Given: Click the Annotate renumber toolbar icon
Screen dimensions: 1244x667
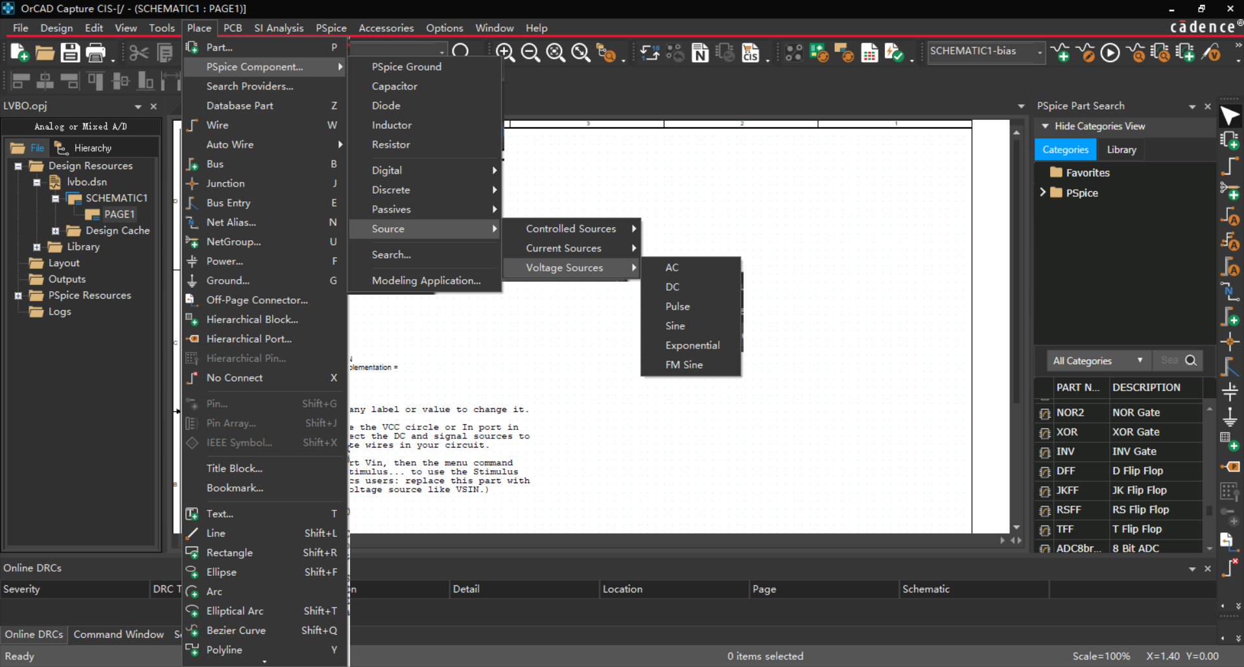Looking at the screenshot, I should 650,52.
